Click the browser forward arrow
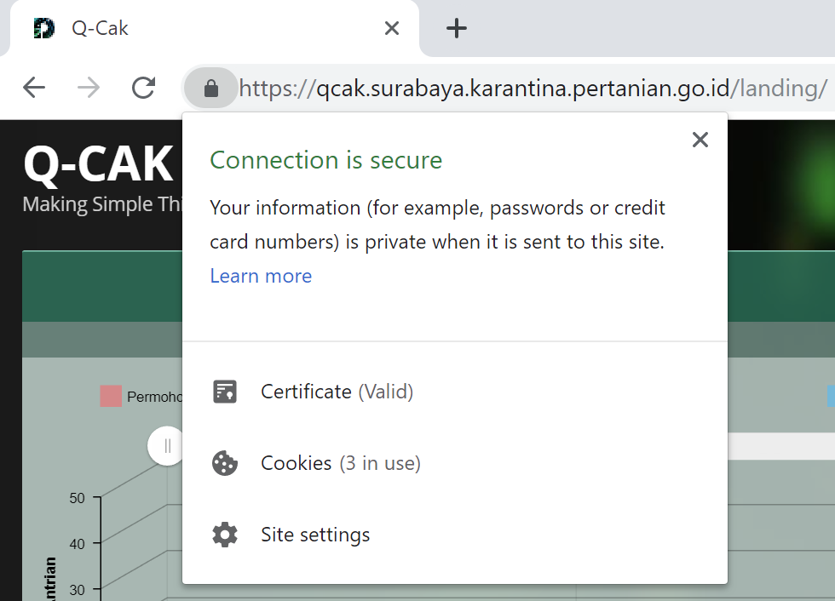 click(89, 88)
